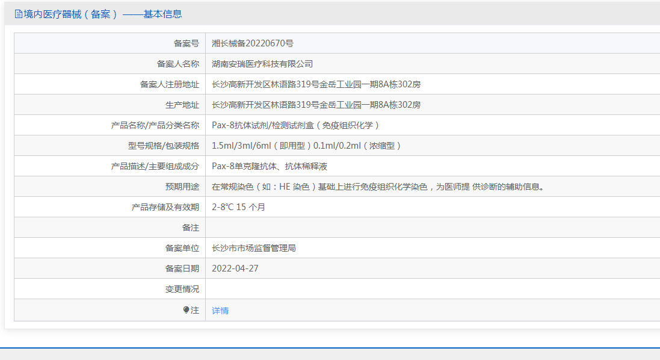Click the 产品描述/主要组成成分 label
Image resolution: width=660 pixels, height=360 pixels.
point(155,167)
